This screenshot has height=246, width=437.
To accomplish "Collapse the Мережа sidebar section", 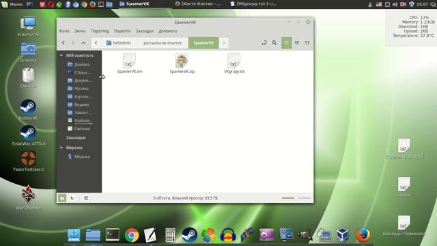I will [61, 148].
